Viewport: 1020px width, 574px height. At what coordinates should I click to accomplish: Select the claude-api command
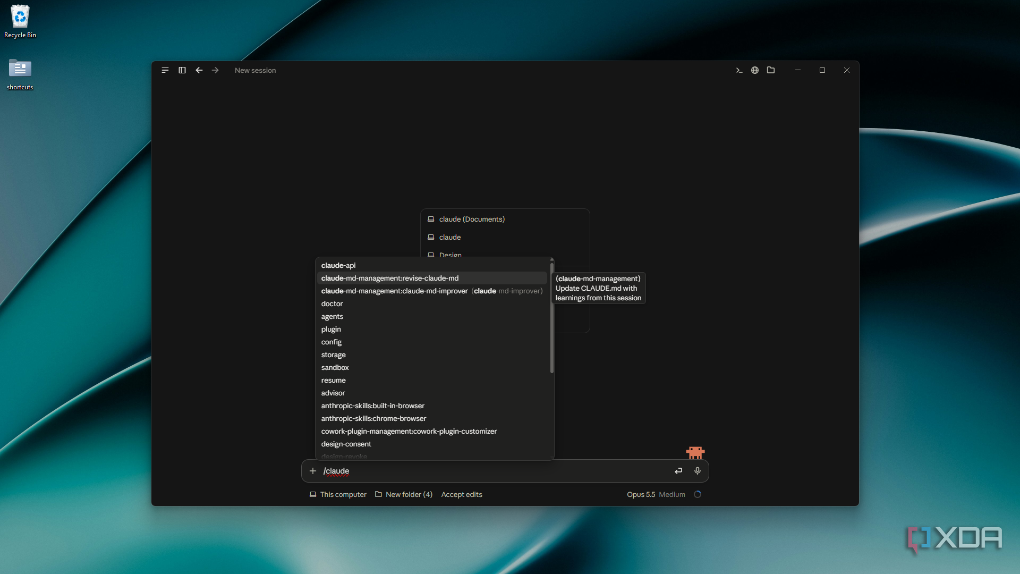tap(432, 265)
